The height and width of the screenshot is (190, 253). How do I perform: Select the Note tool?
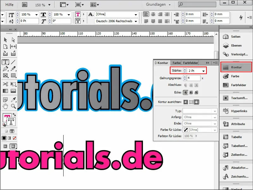point(5,100)
